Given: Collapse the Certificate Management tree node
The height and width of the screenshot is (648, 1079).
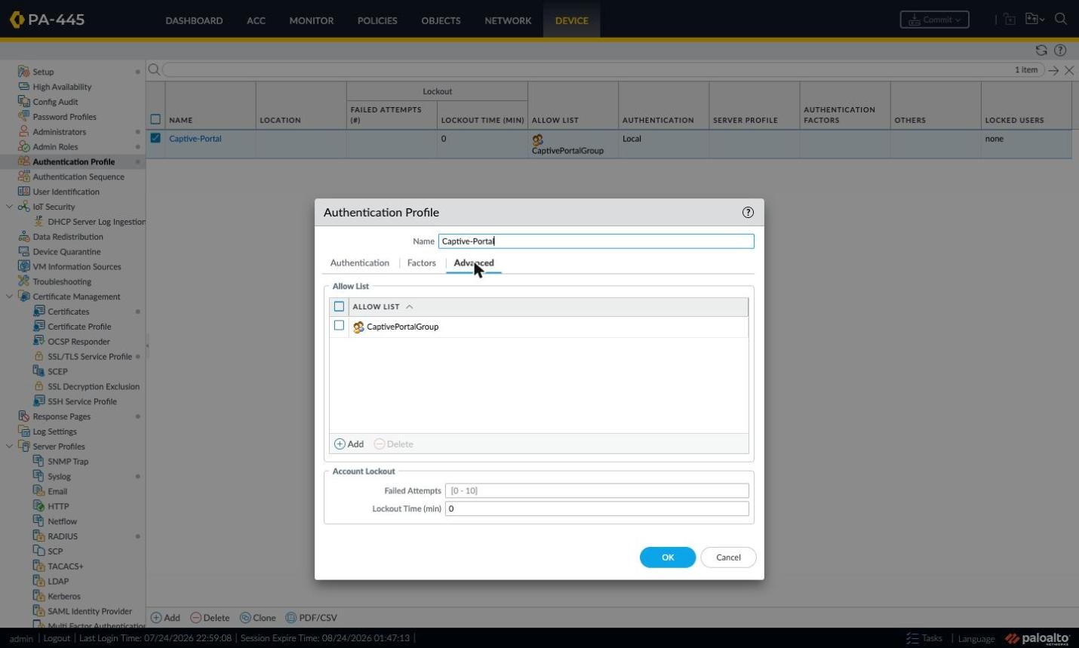Looking at the screenshot, I should [9, 296].
